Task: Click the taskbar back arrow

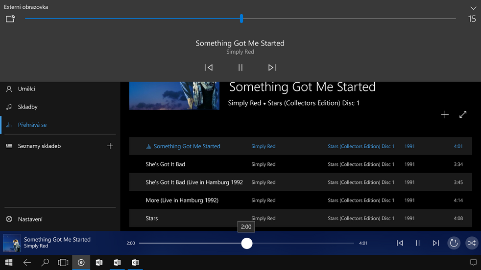Action: [27, 262]
